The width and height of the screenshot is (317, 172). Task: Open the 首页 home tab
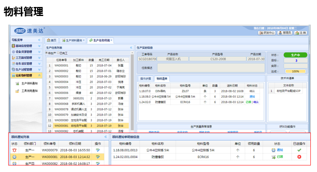[x=52, y=40]
